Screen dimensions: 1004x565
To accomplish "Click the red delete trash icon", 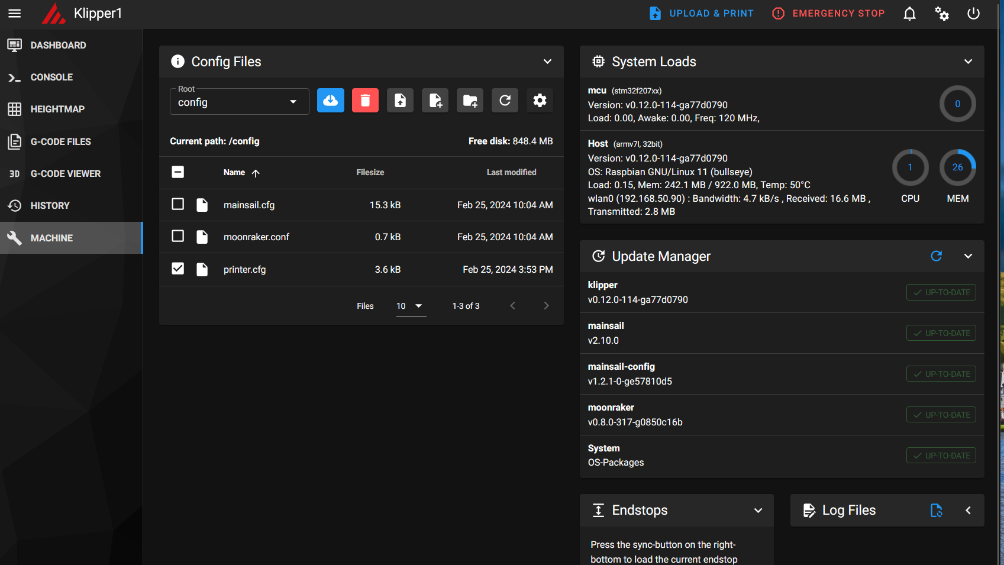I will (365, 101).
